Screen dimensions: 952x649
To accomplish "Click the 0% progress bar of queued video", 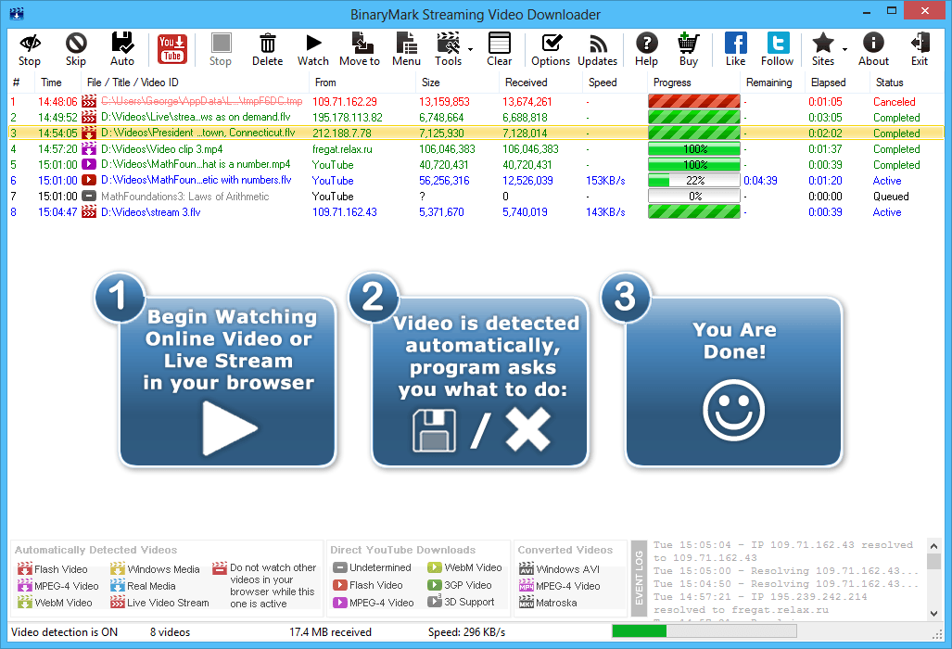I will [694, 197].
